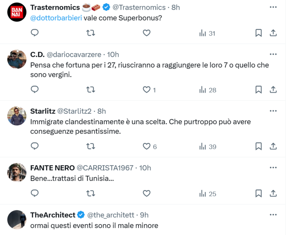Image resolution: width=299 pixels, height=235 pixels.
Task: Click Starlitz's profile avatar
Action: coord(17,116)
